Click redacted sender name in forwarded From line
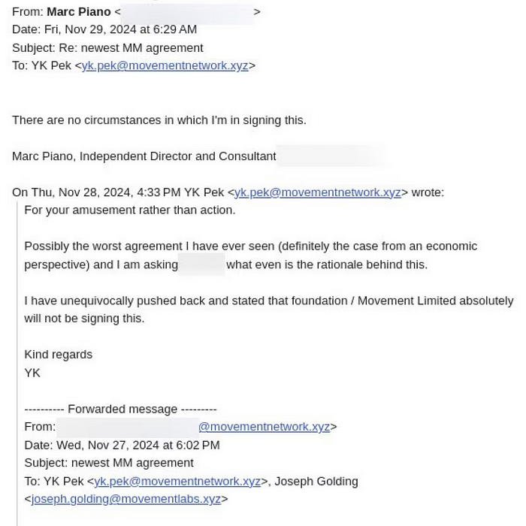 (128, 428)
